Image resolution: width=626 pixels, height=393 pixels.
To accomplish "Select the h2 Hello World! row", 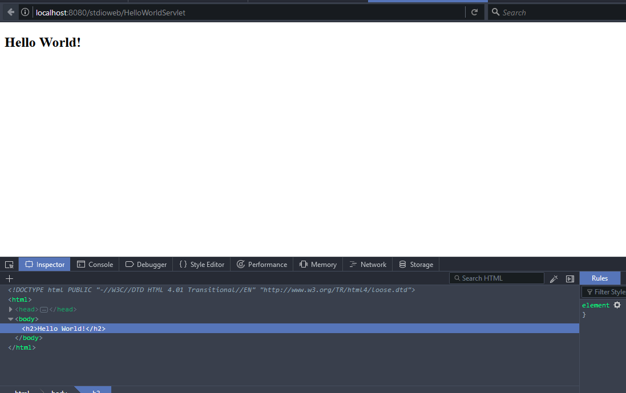I will tap(289, 329).
